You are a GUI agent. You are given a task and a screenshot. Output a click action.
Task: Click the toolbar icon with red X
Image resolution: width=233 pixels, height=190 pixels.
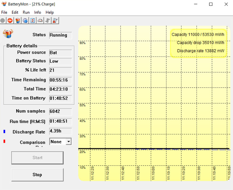coord(55,20)
